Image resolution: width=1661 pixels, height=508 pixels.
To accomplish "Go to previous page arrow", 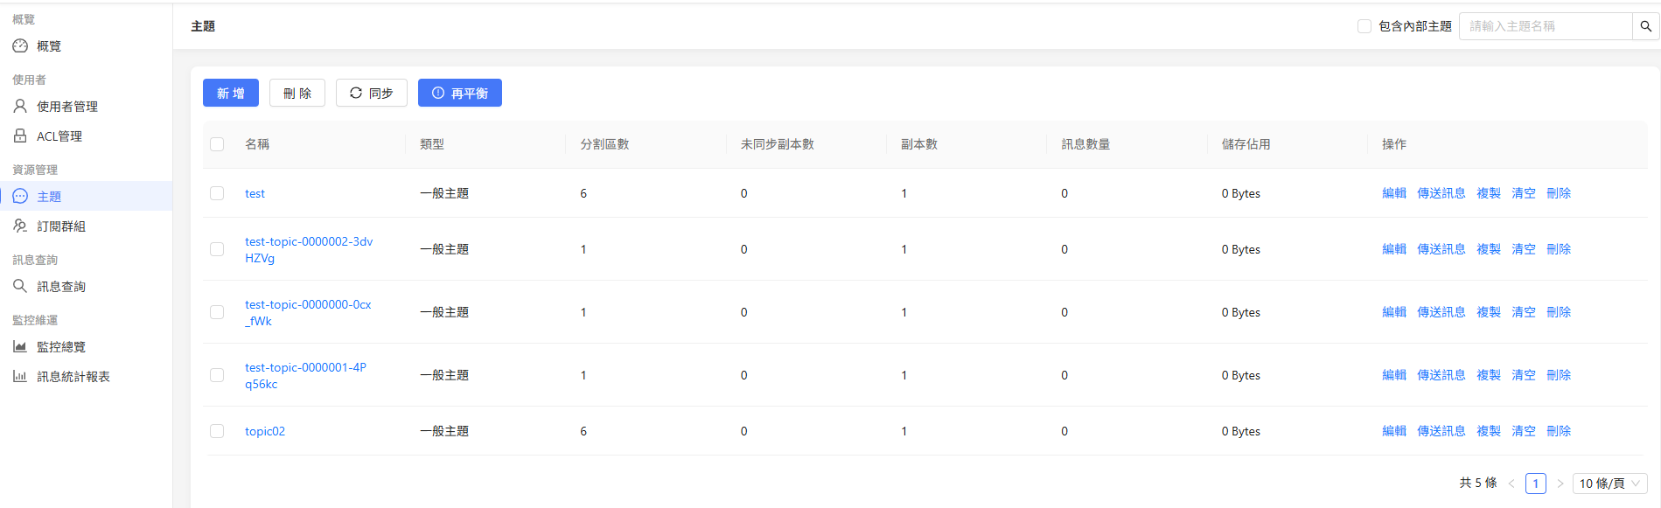I will pos(1511,484).
